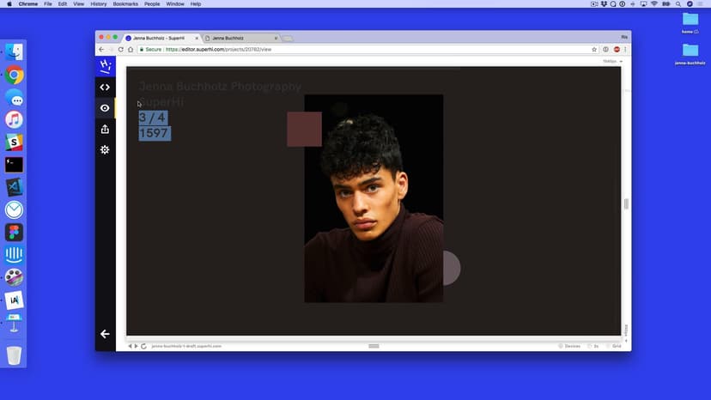This screenshot has width=711, height=400.
Task: Open the Bookmarks menu in menu bar
Action: click(125, 4)
